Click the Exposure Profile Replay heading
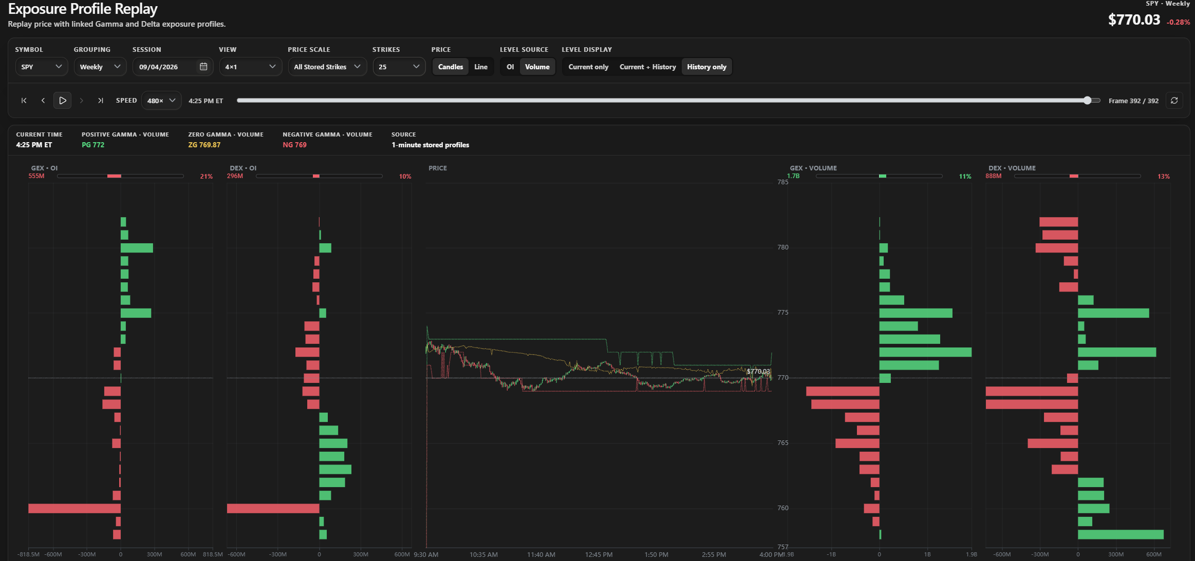Screen dimensions: 1195x561 pos(83,9)
